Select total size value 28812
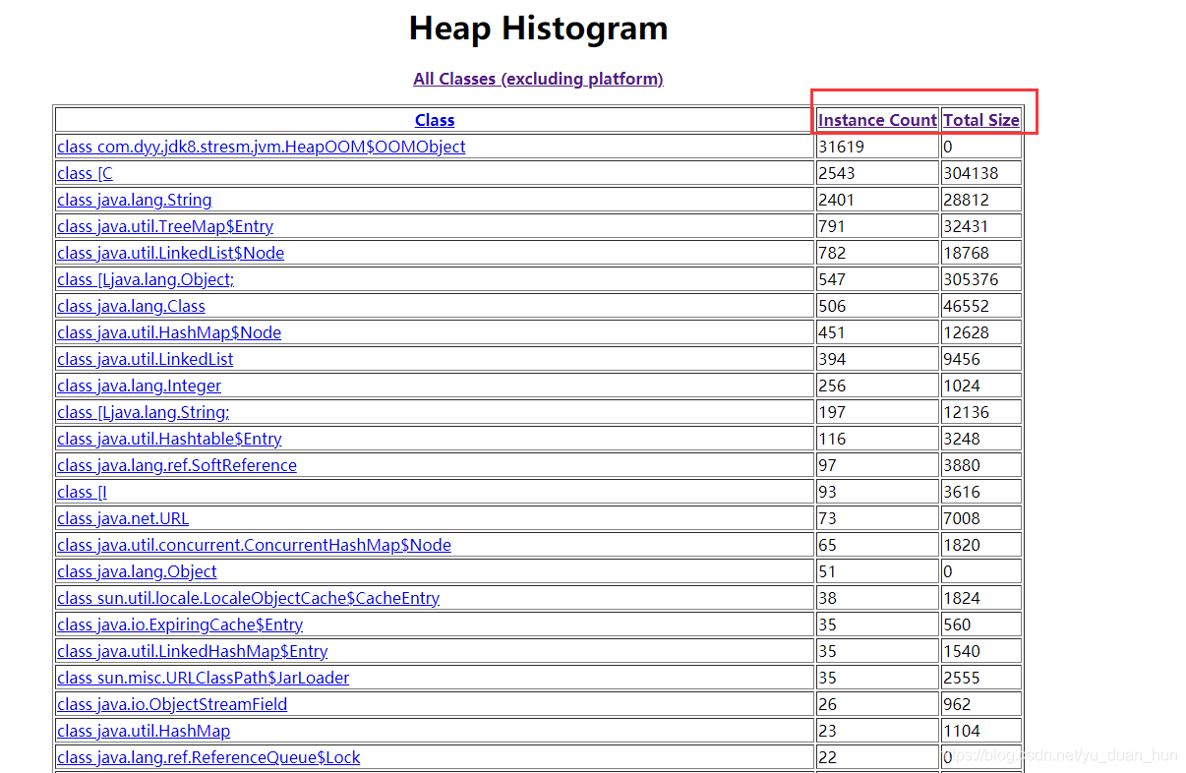 (x=966, y=200)
